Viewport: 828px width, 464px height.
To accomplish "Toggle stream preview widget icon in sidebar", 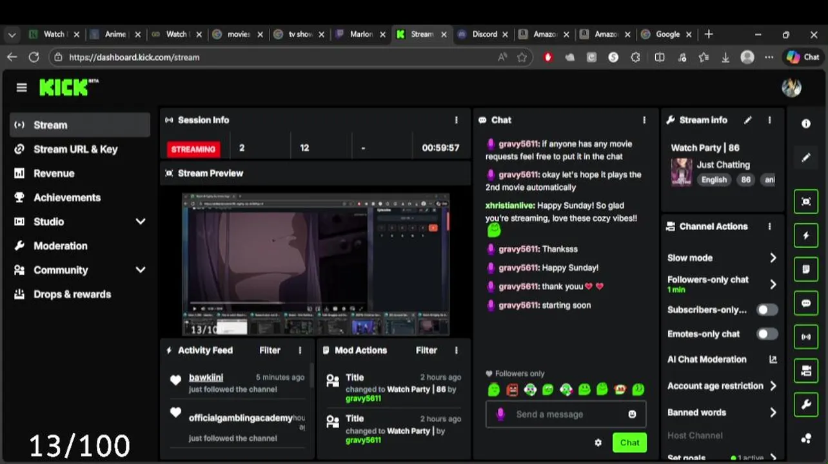I will (806, 202).
